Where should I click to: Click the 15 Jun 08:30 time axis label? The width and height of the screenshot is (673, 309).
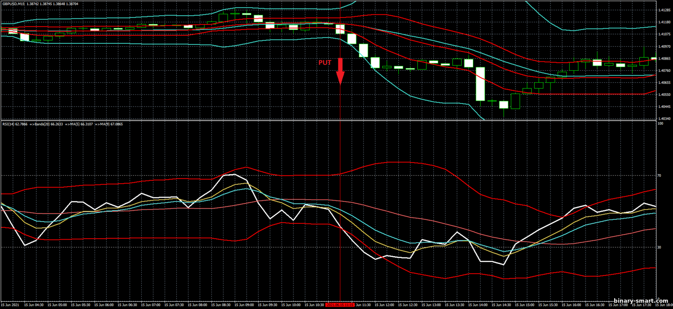[221, 305]
